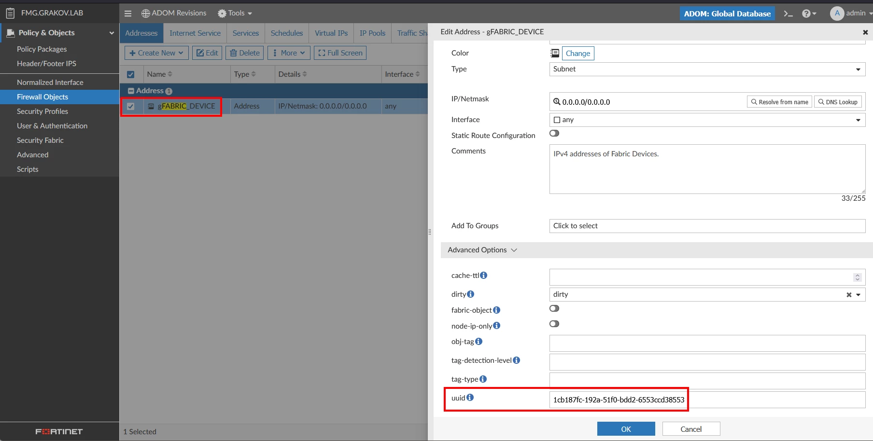Viewport: 873px width, 441px height.
Task: Collapse the Address group row
Action: tap(131, 91)
